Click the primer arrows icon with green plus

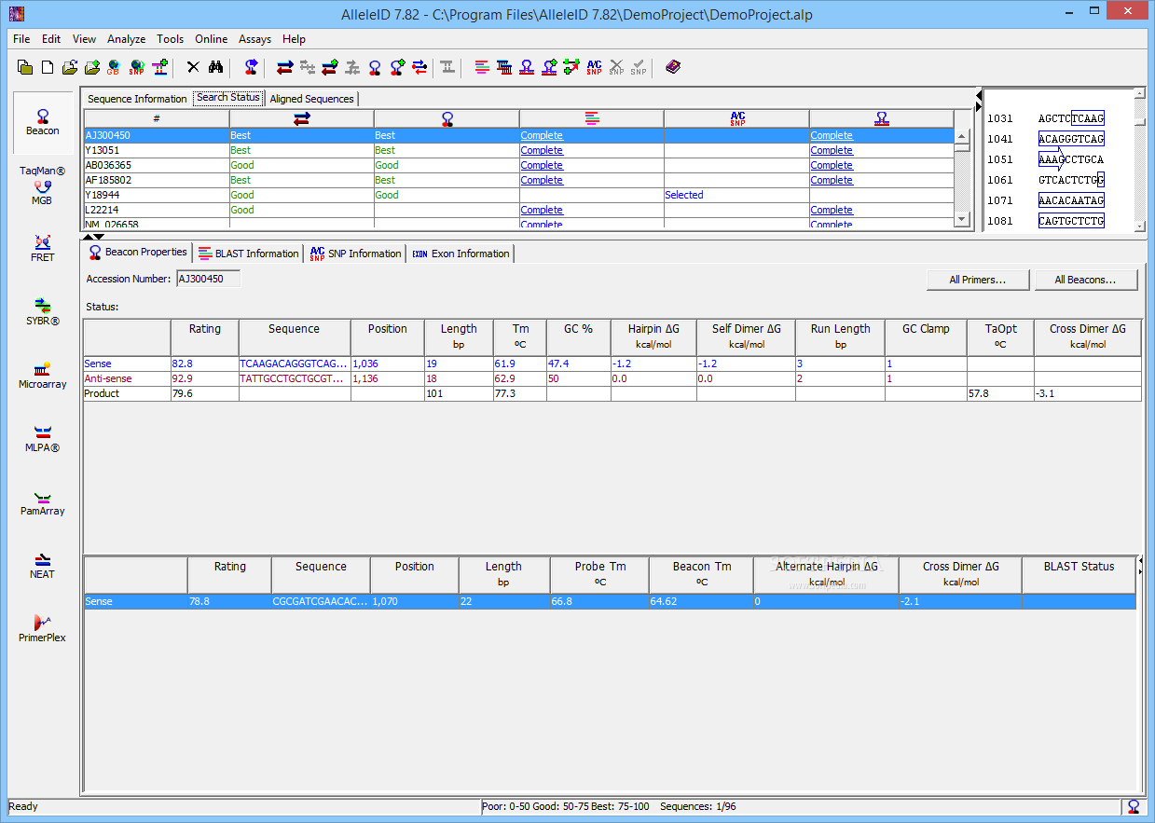[330, 67]
